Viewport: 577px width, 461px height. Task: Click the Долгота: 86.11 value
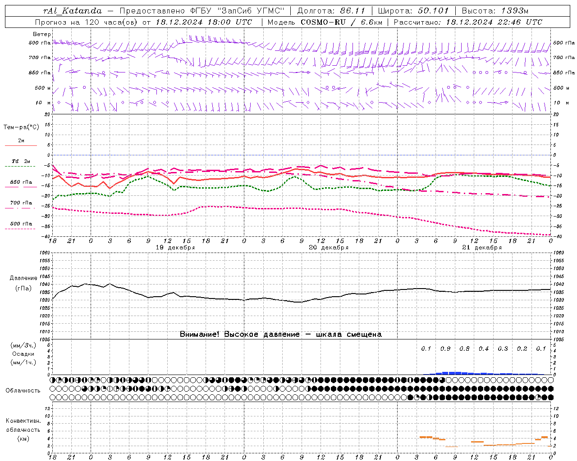(x=331, y=11)
